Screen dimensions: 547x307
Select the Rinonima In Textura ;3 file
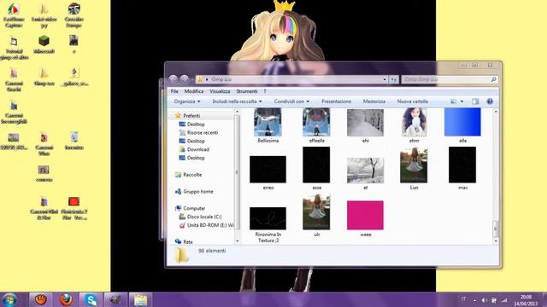[x=268, y=224]
